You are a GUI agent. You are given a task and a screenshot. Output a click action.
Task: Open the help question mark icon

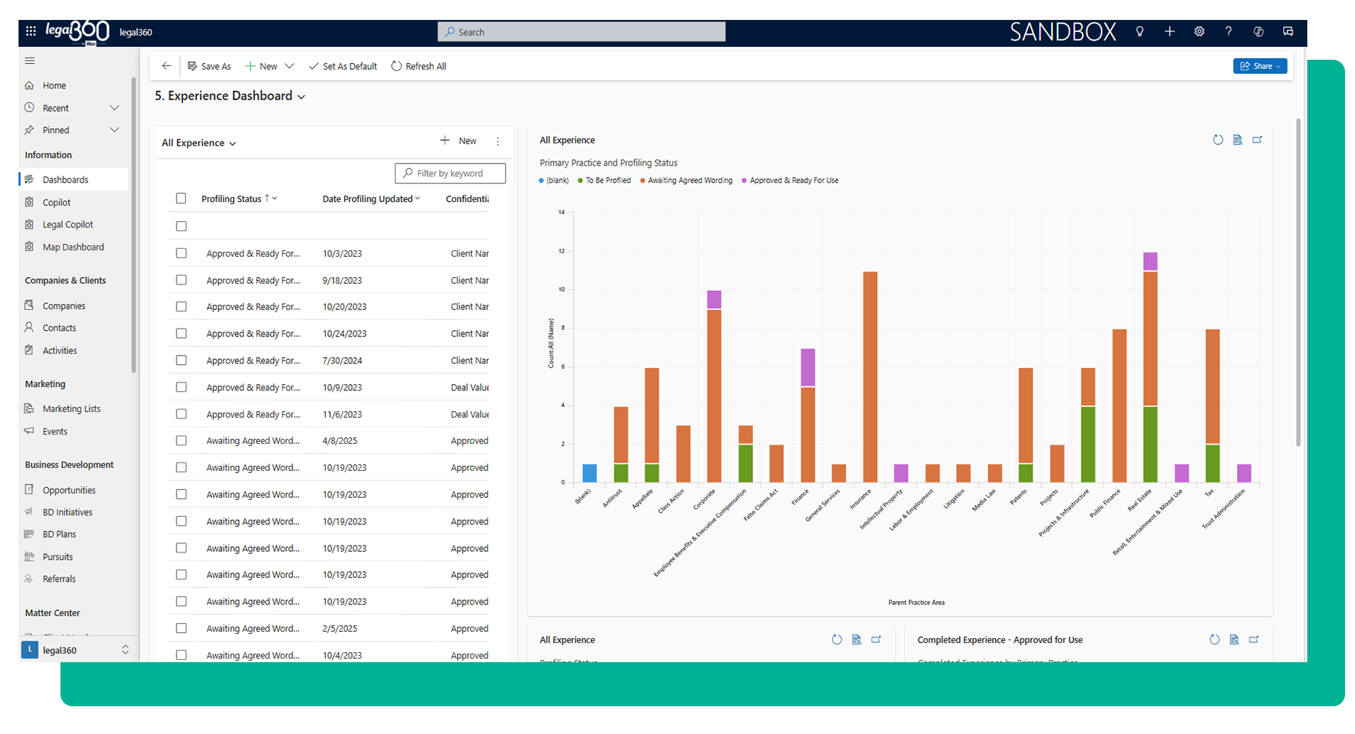click(x=1228, y=31)
